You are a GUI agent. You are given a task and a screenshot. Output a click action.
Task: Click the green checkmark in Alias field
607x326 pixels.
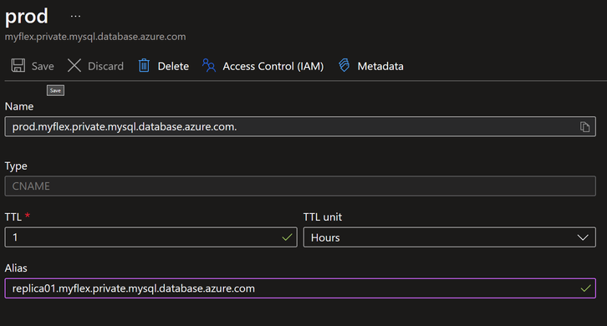(586, 288)
